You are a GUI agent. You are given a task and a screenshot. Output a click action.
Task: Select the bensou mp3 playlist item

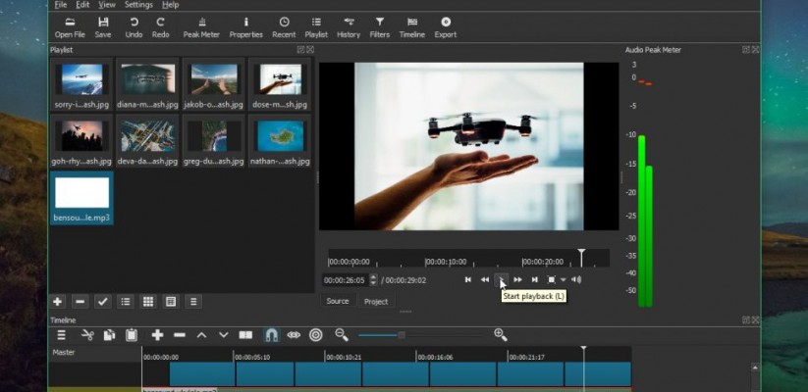click(x=81, y=198)
